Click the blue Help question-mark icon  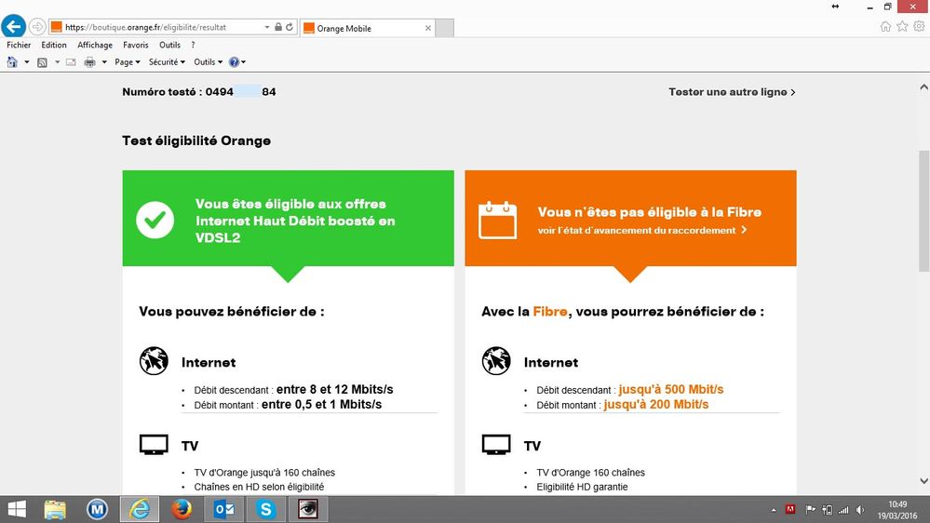pyautogui.click(x=234, y=61)
